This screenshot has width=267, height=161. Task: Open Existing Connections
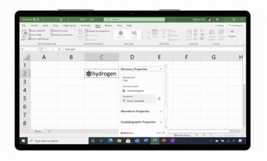point(61,35)
